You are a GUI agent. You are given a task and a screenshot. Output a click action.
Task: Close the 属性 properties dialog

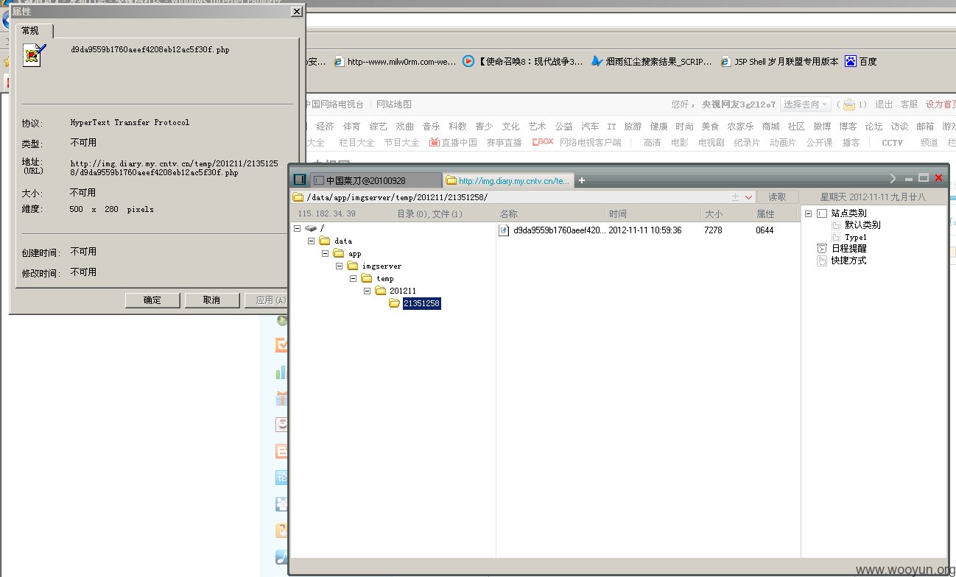point(295,12)
